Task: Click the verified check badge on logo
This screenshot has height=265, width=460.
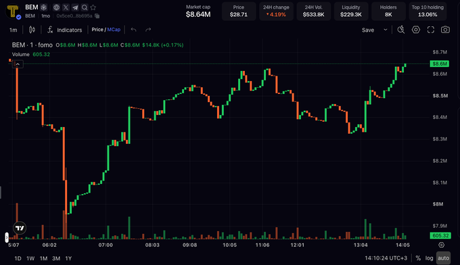Action: [x=19, y=17]
